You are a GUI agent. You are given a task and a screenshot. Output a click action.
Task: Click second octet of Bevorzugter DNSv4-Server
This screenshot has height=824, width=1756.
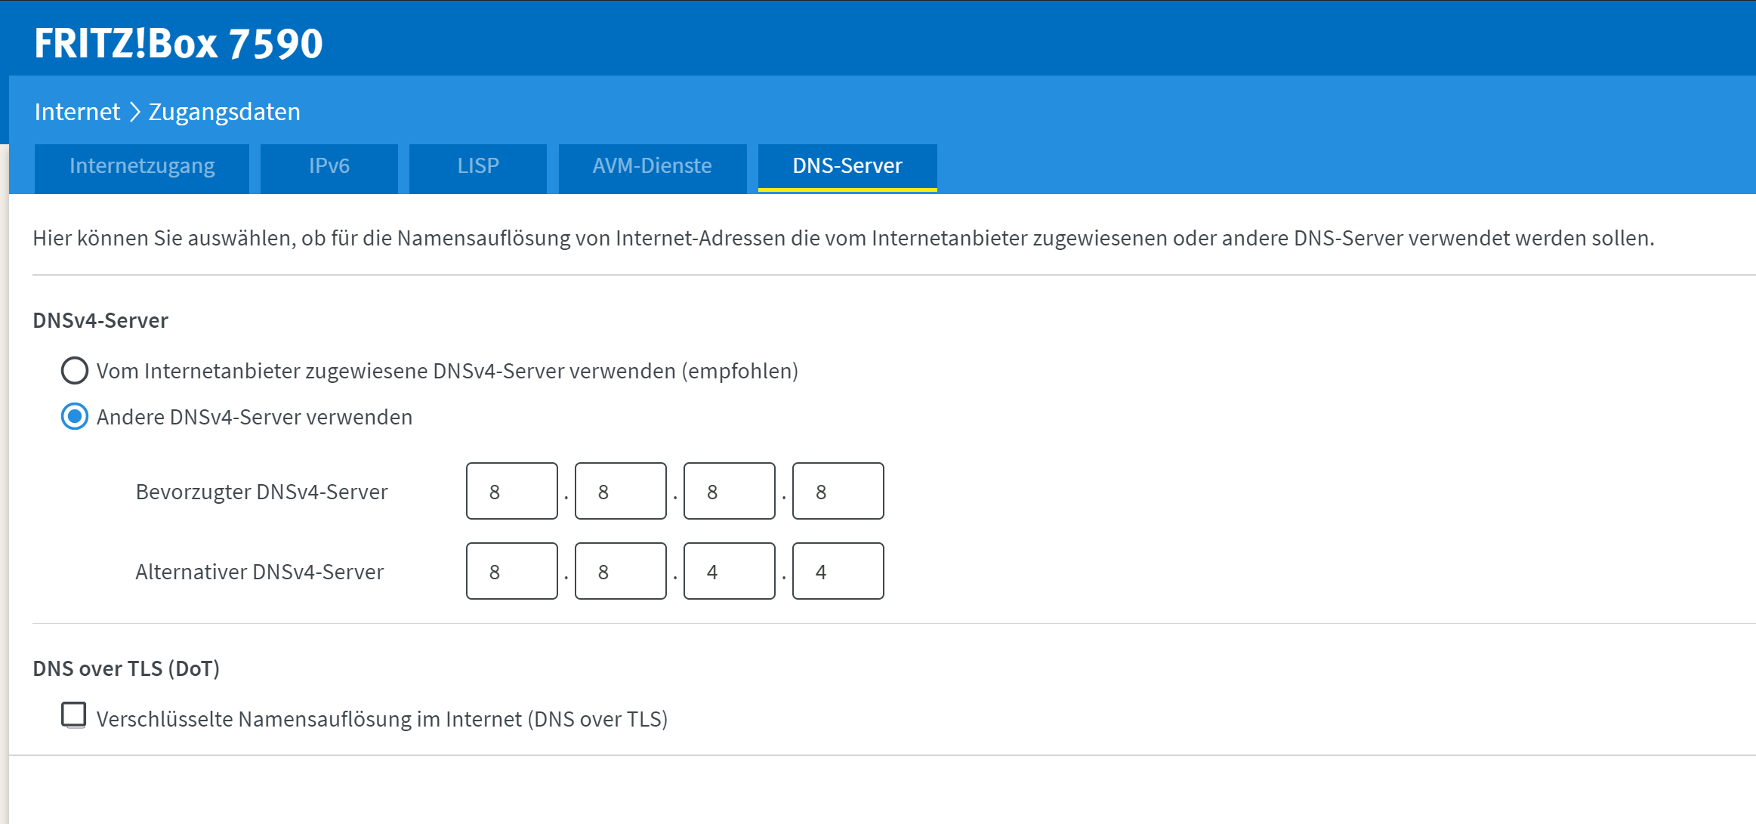tap(621, 491)
